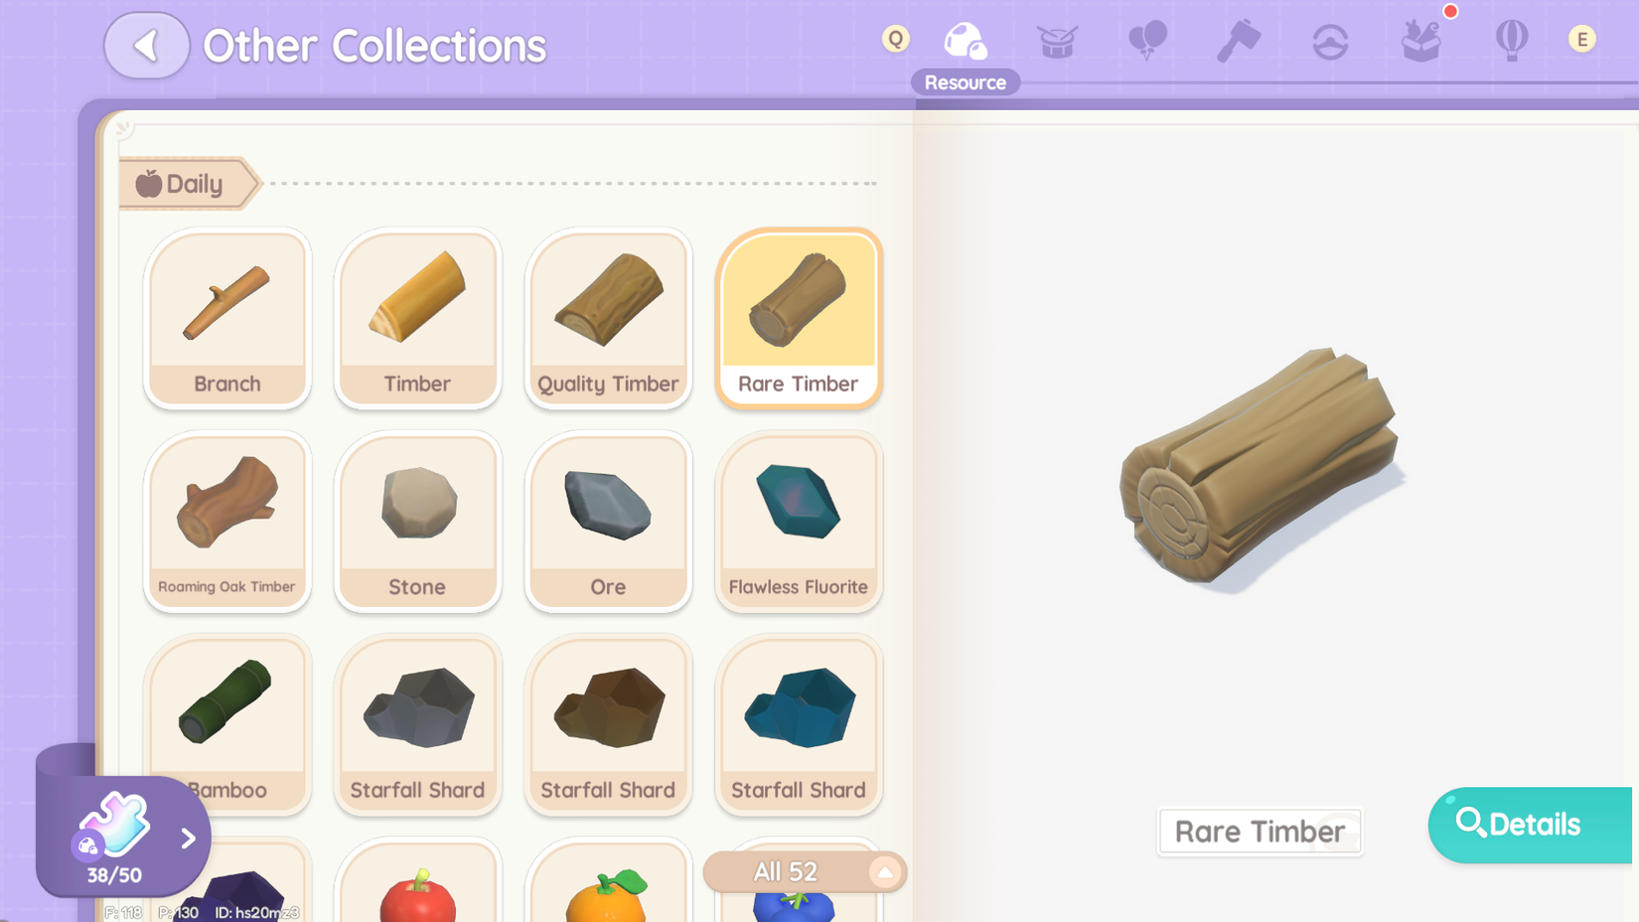Select the Flawless Fluorite item
The height and width of the screenshot is (922, 1639).
[x=799, y=522]
